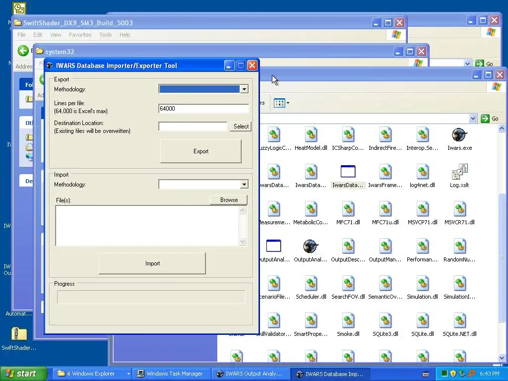Click the magnifier tray icon

pos(471,374)
